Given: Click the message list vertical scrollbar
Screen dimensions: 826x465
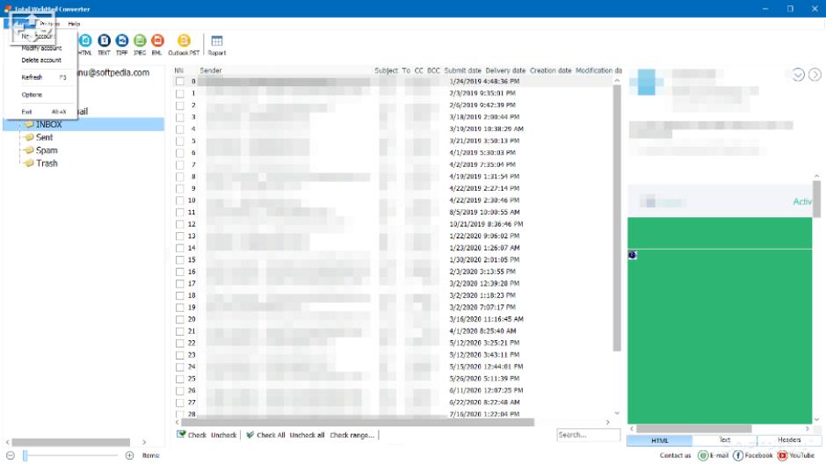Looking at the screenshot, I should point(617,217).
